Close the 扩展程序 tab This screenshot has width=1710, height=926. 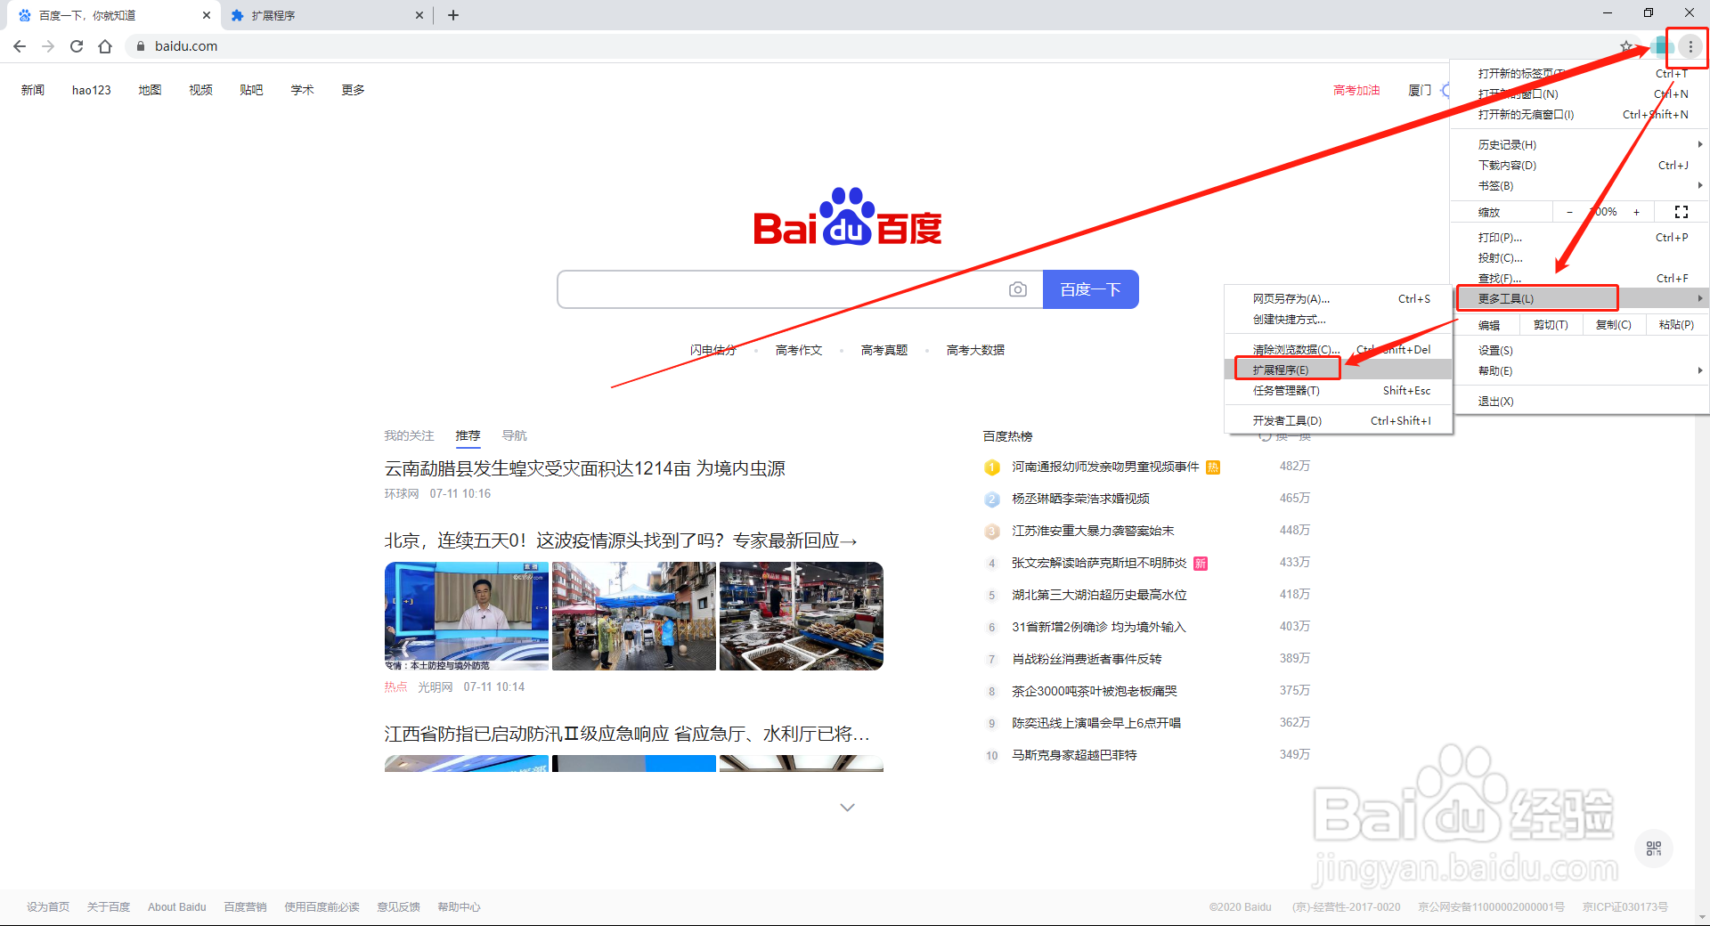pyautogui.click(x=419, y=15)
